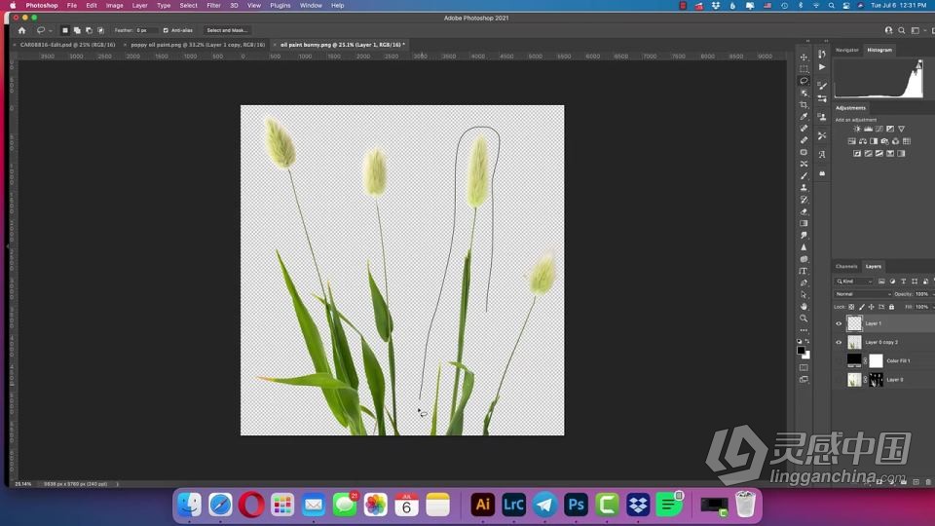Select the Gradient tool

tap(804, 223)
